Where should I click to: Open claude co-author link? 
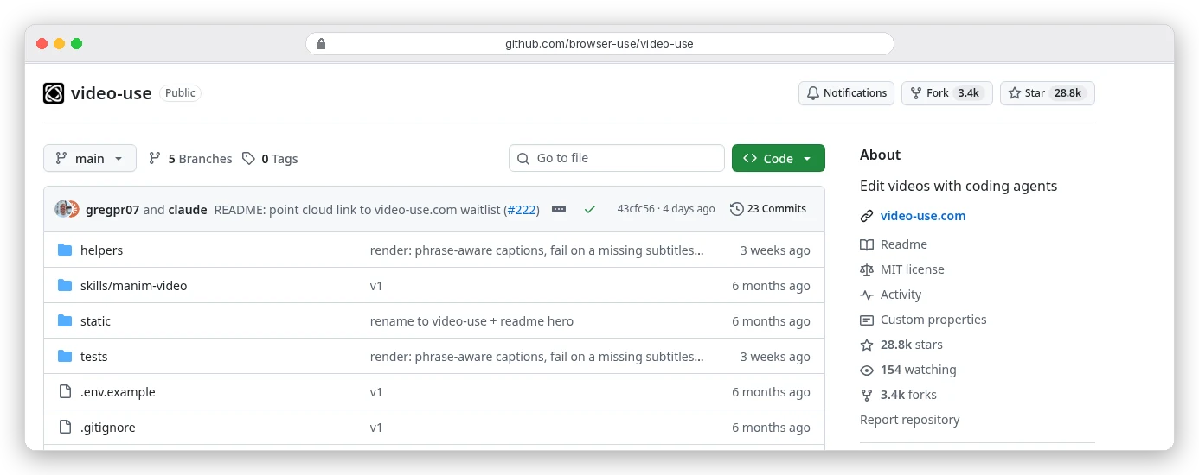(x=188, y=209)
